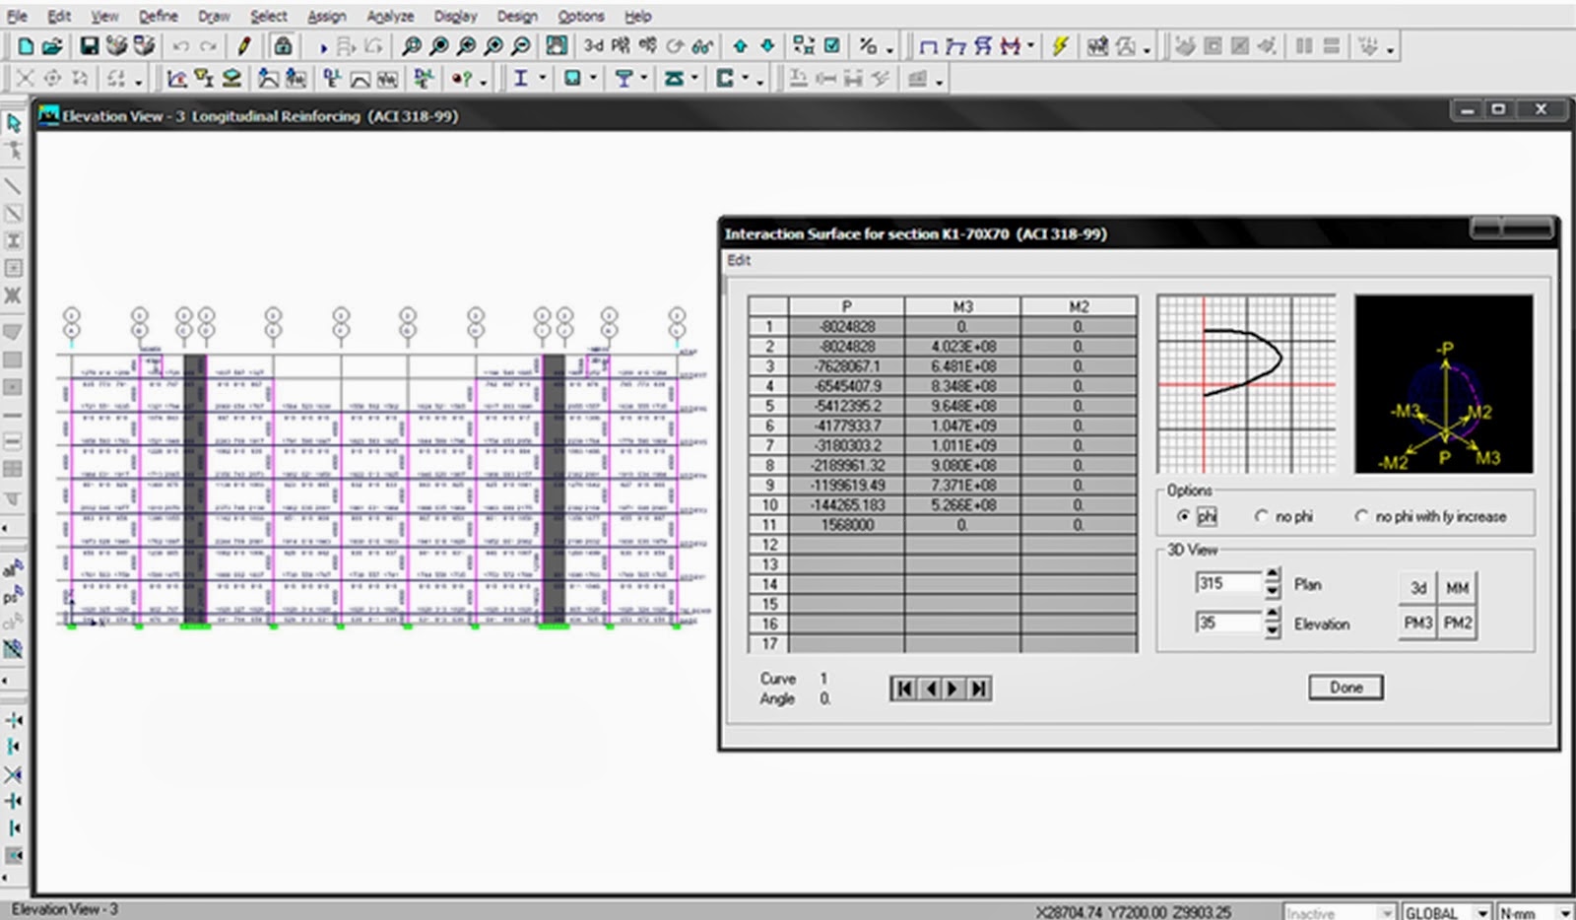The image size is (1576, 920).
Task: Increase the Plan angle with up spinner
Action: (x=1273, y=575)
